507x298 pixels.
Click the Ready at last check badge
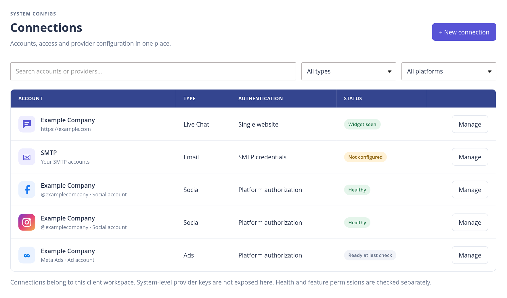click(370, 255)
